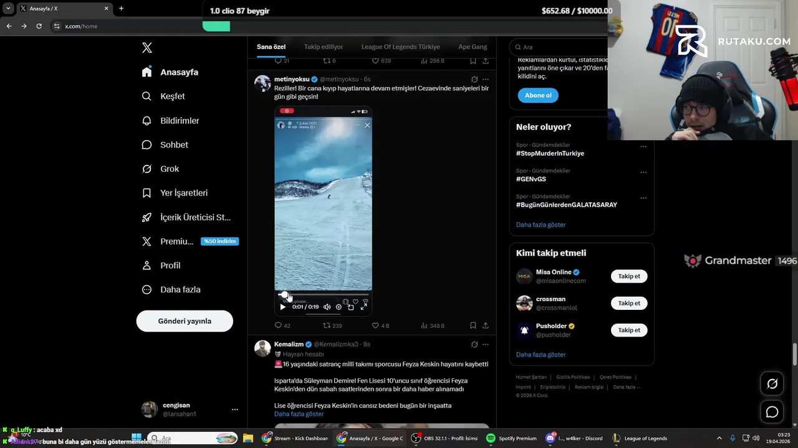Open OBS 32.1.1 from taskbar

point(445,438)
